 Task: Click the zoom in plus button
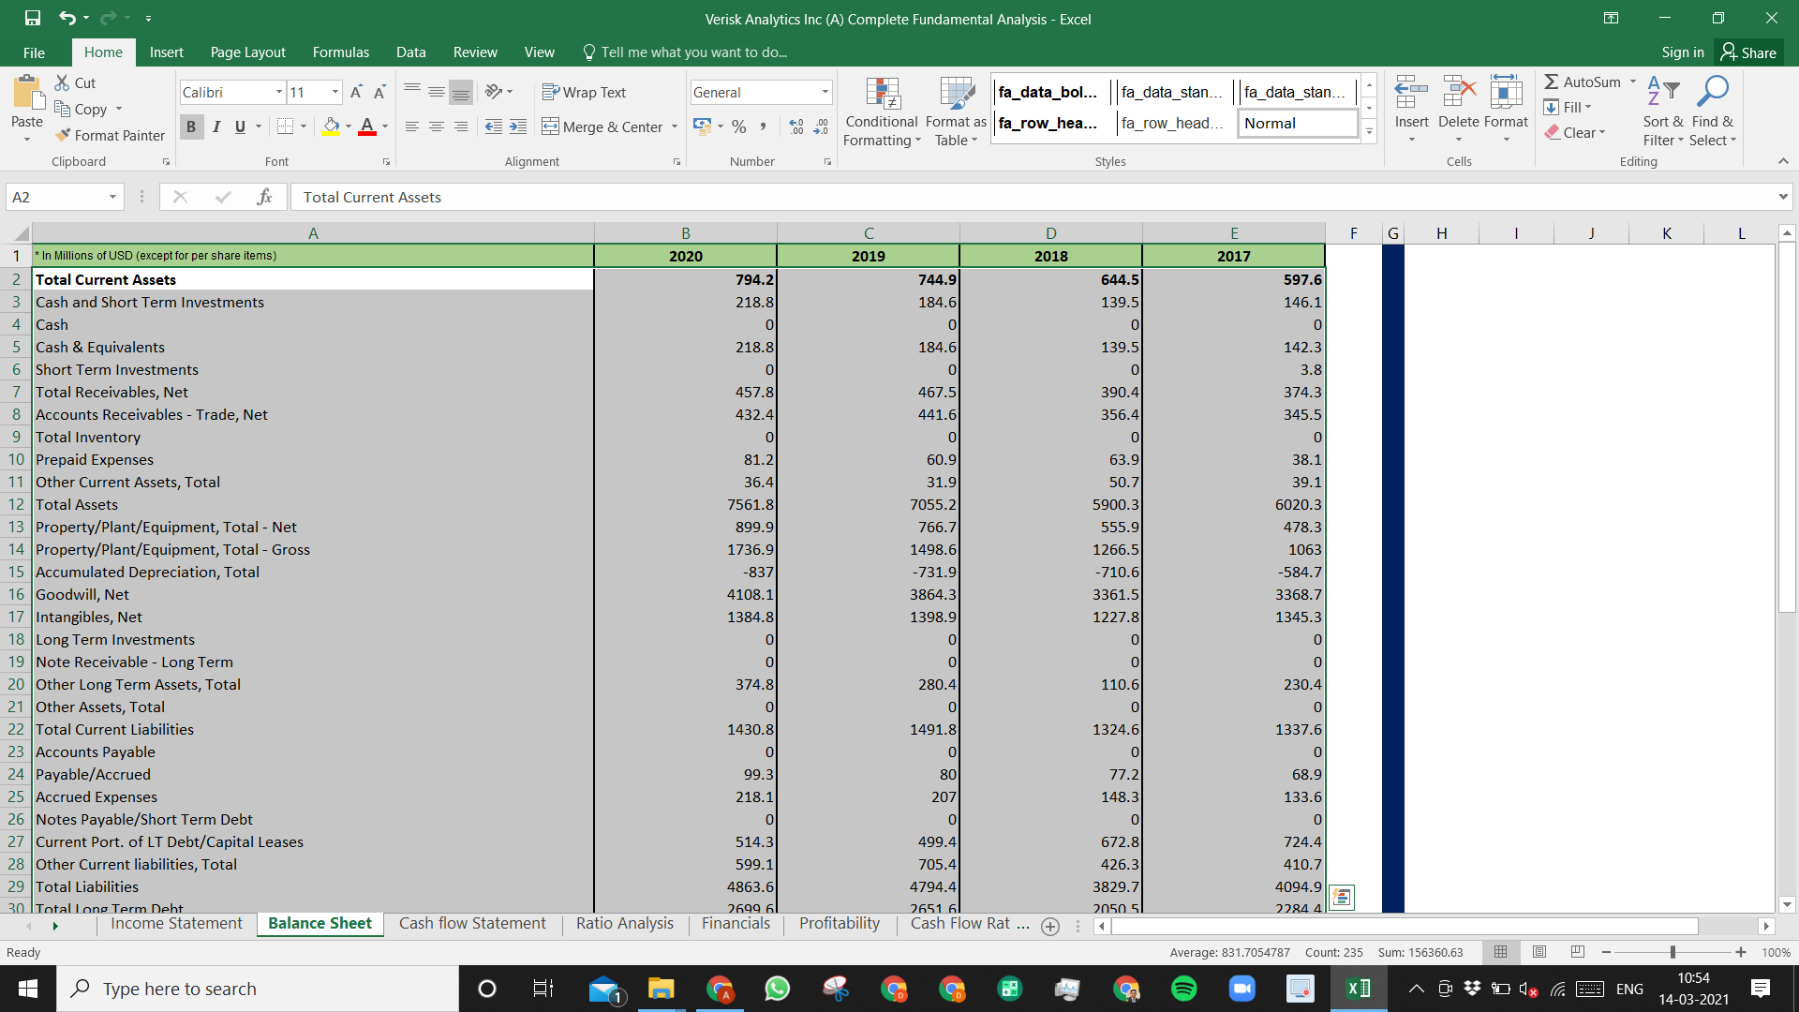1741,952
